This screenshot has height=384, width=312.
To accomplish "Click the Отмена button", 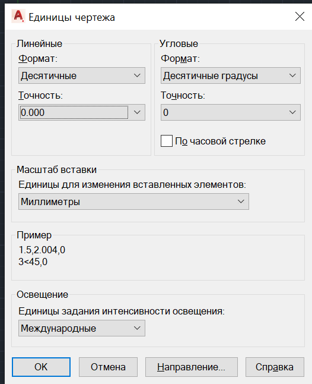I will (x=108, y=367).
